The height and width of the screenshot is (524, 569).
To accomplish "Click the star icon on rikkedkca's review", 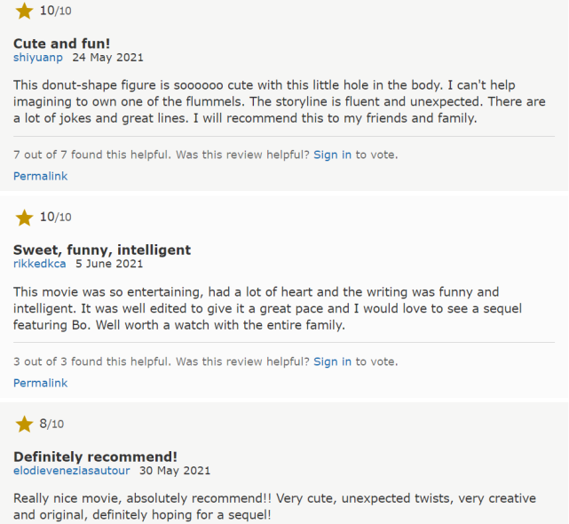I will click(25, 218).
